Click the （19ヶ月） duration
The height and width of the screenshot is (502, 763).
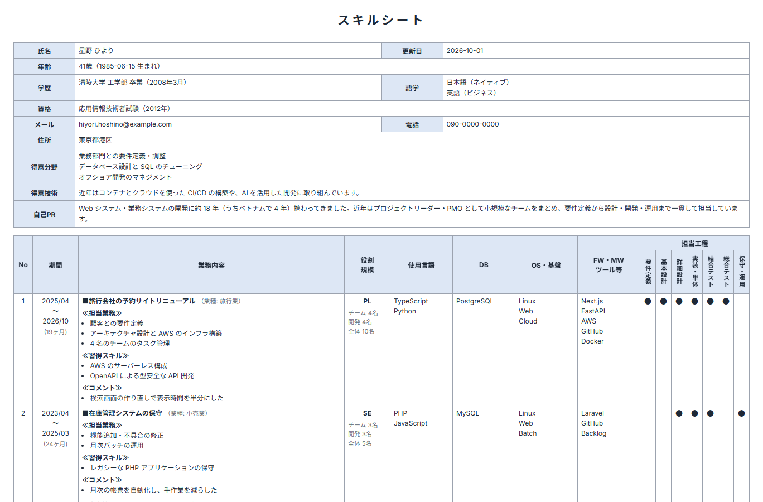click(x=55, y=332)
